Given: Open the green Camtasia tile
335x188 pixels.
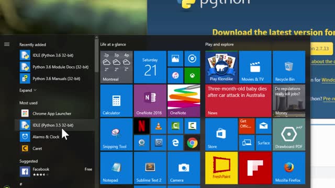Looking at the screenshot, I should 175,126.
